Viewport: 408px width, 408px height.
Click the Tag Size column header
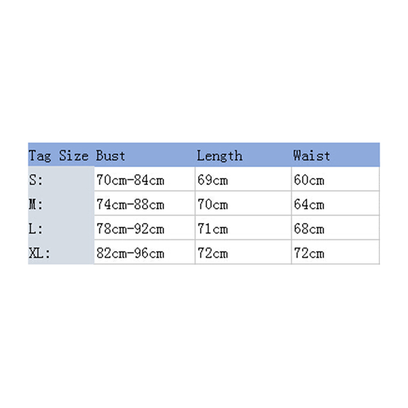59,156
